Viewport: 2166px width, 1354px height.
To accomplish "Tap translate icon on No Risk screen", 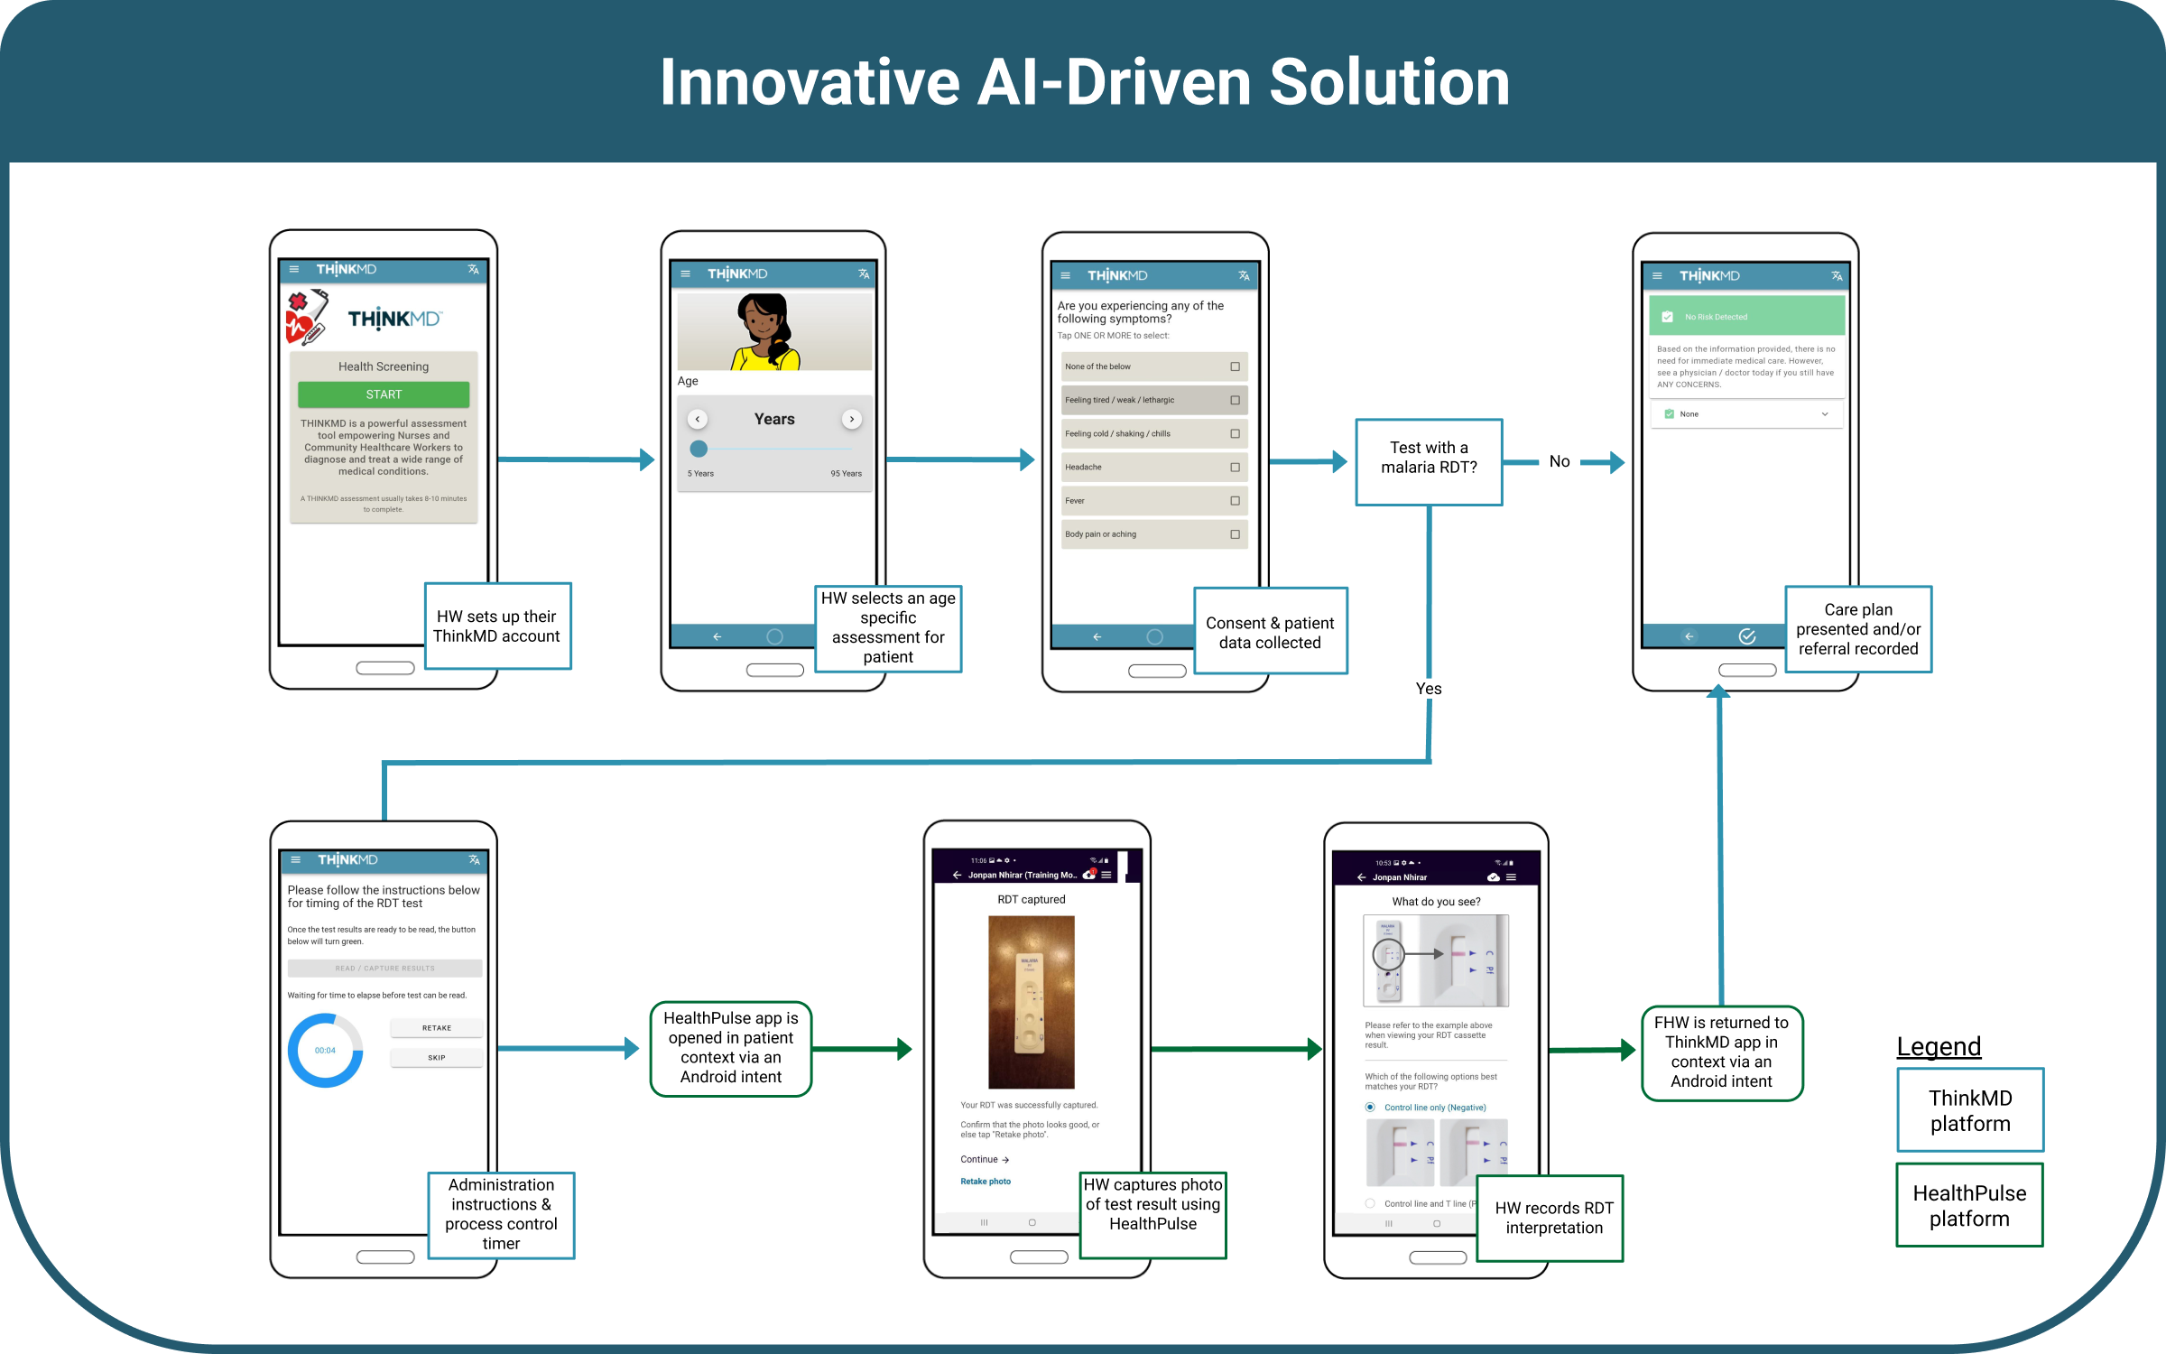I will point(1837,275).
